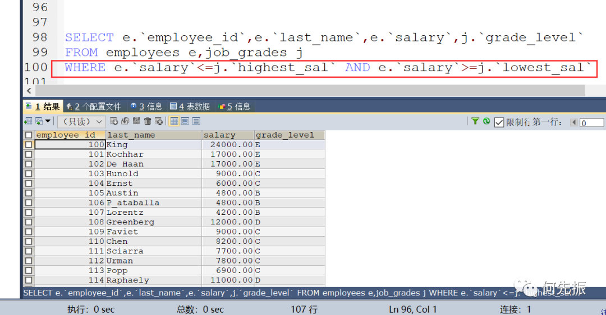The width and height of the screenshot is (606, 315).
Task: Click the copy result data icon
Action: [39, 121]
